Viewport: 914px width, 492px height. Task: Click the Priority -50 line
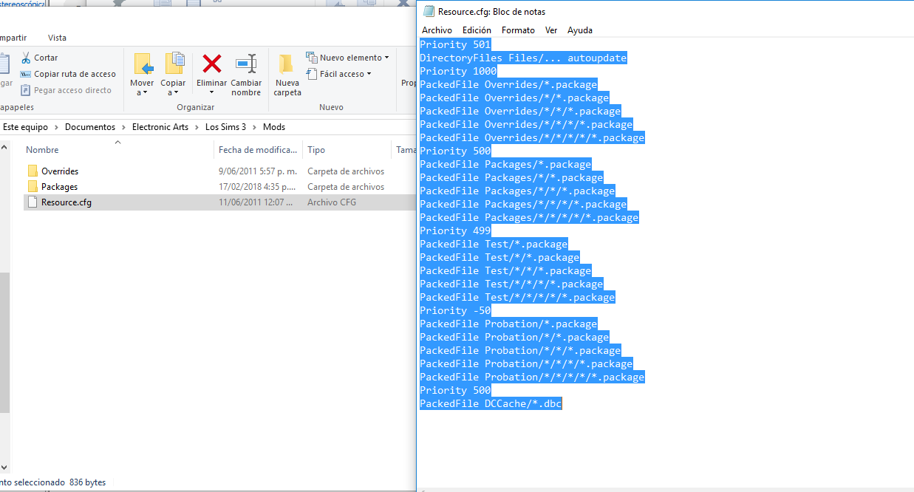pyautogui.click(x=455, y=311)
